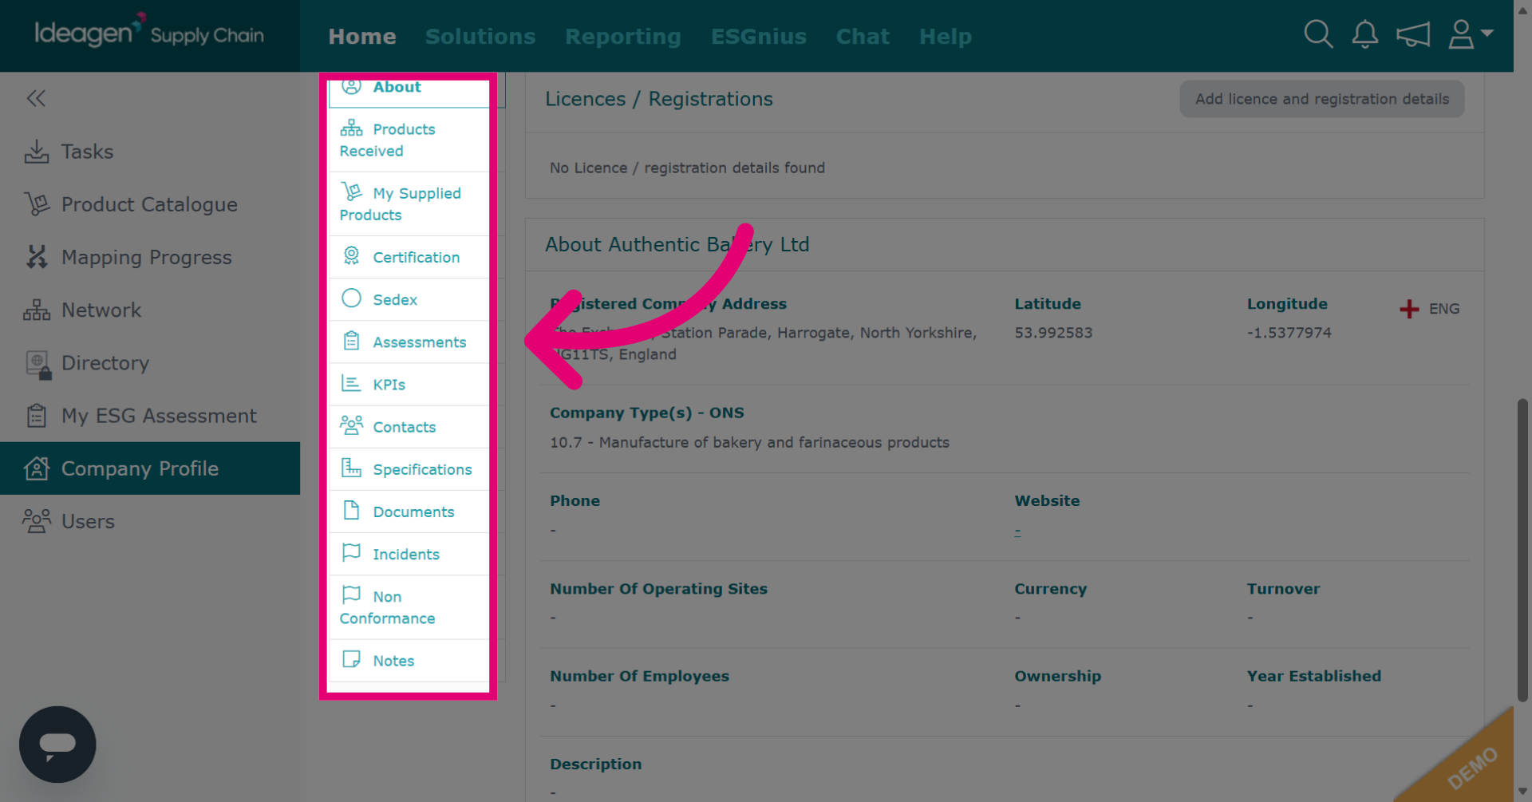
Task: Open Chat from the top navigation
Action: pyautogui.click(x=863, y=37)
